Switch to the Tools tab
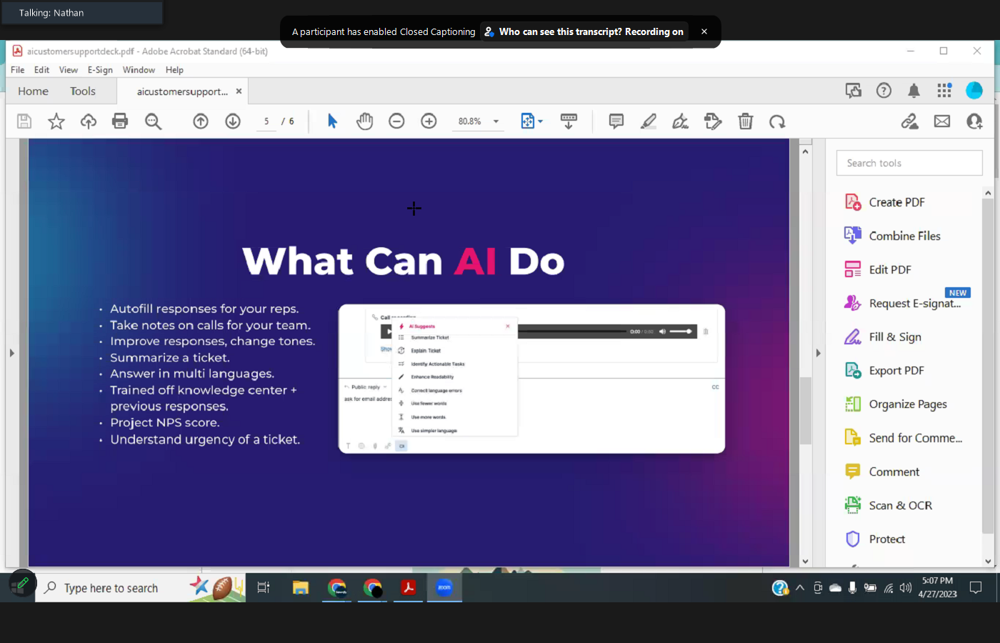Viewport: 1000px width, 643px height. point(83,91)
